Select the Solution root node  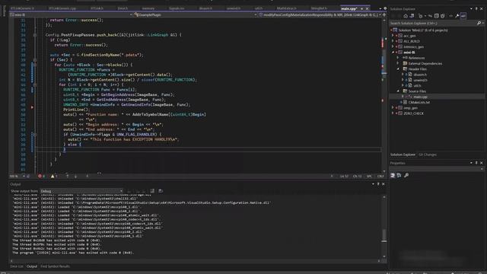tap(423, 30)
